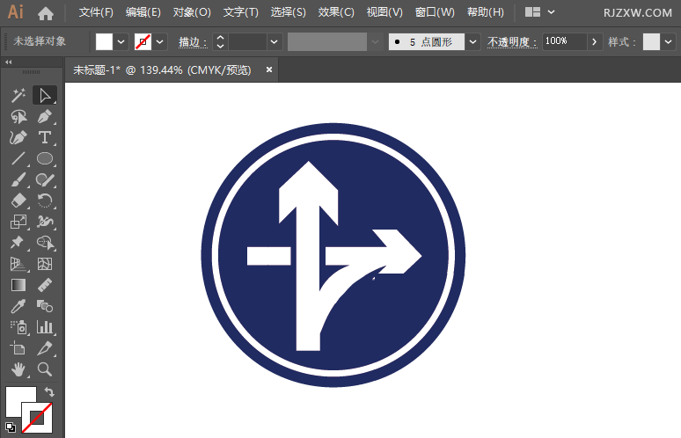
Task: Open the arrange documents dropdown chevron
Action: [x=551, y=12]
